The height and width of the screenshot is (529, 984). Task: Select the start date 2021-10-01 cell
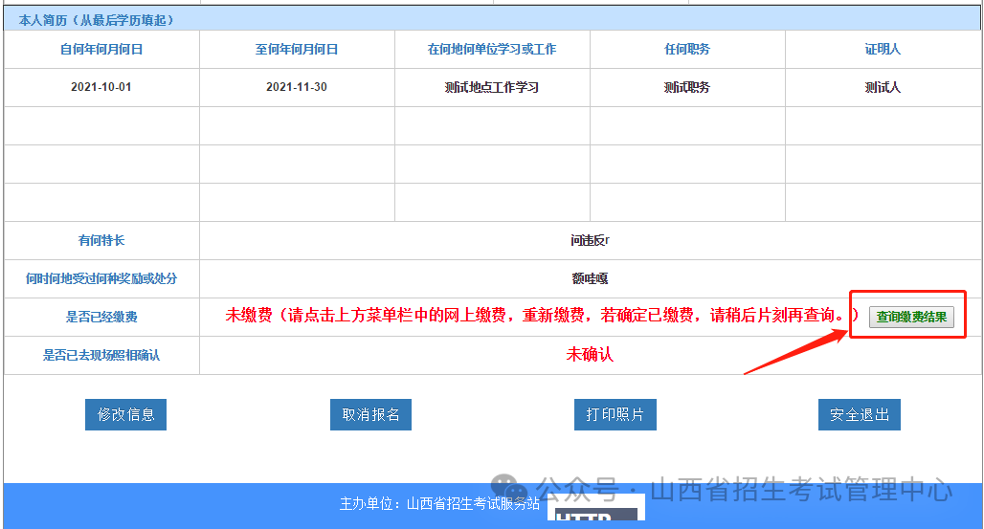101,87
